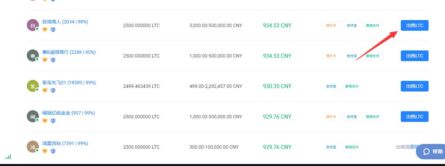This screenshot has width=445, height=166.
Task: Click the 自信商人 round avatar icon
Action: (x=33, y=25)
